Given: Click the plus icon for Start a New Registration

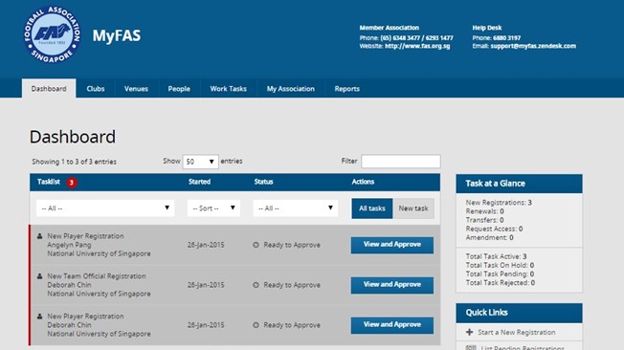Looking at the screenshot, I should [470, 332].
